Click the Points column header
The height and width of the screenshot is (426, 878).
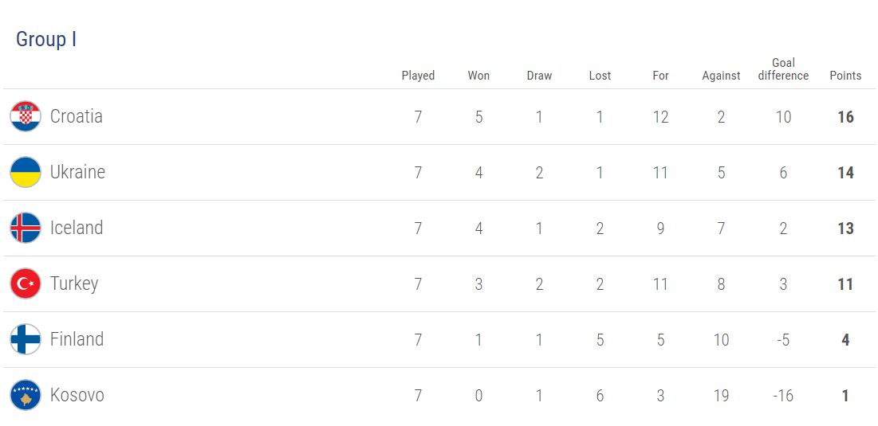click(x=845, y=76)
